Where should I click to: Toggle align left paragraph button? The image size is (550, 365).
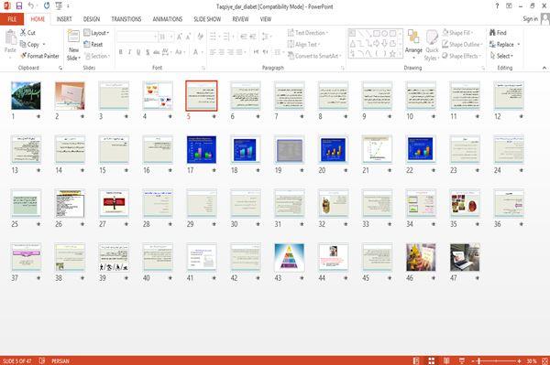[x=213, y=52]
